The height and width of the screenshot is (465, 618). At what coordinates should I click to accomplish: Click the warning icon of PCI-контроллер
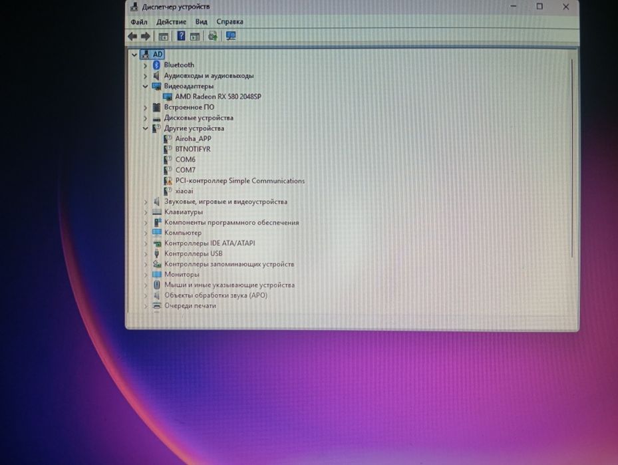coord(168,181)
